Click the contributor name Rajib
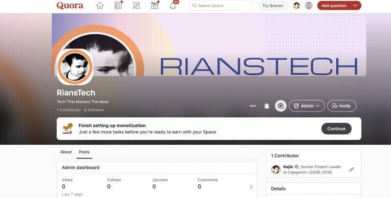 pyautogui.click(x=288, y=167)
